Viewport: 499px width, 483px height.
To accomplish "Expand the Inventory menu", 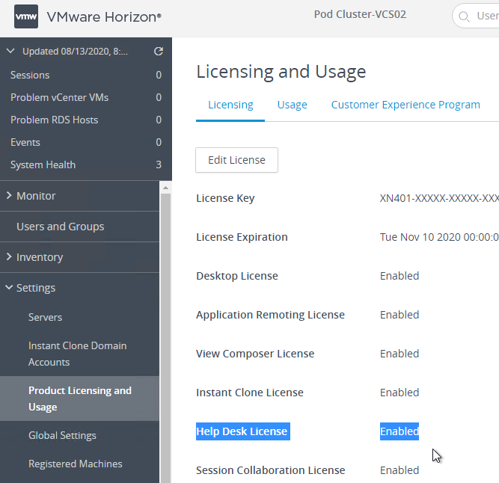I will 79,257.
